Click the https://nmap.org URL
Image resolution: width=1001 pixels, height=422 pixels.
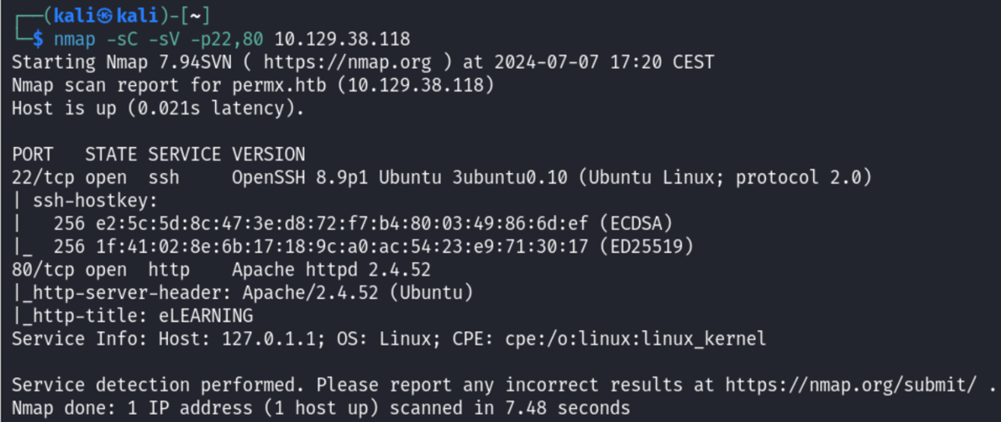[347, 62]
